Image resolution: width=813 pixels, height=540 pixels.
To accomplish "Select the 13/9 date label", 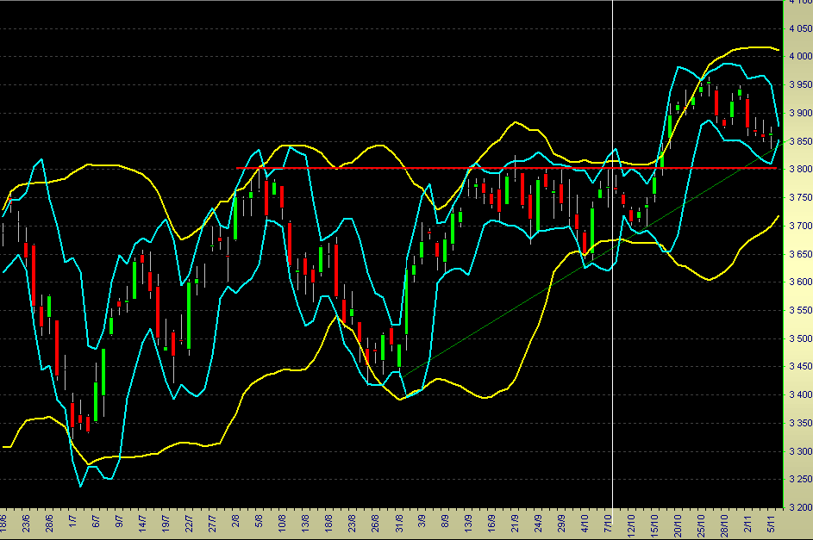I will coord(470,523).
